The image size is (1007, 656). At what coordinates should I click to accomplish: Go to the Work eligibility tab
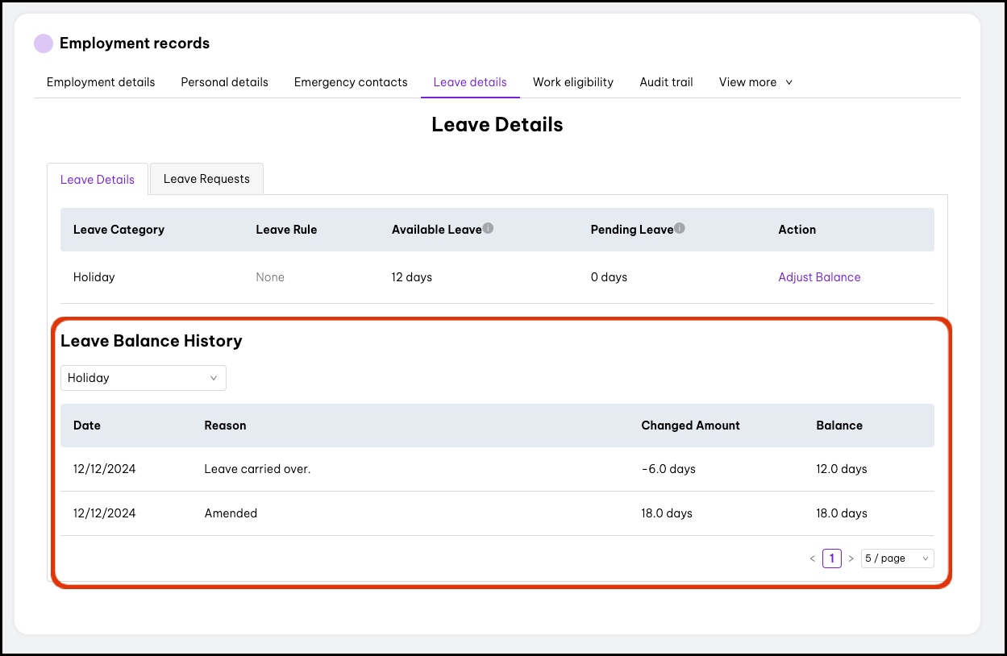[573, 82]
